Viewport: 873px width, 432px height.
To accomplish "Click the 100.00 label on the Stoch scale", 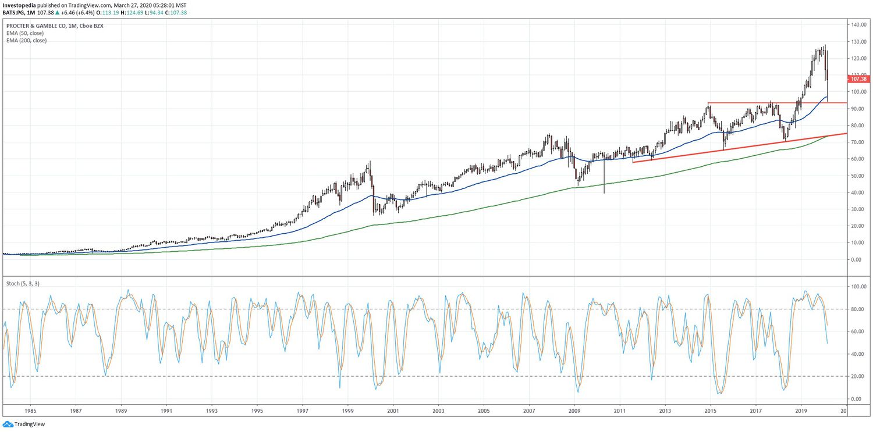I will point(859,287).
